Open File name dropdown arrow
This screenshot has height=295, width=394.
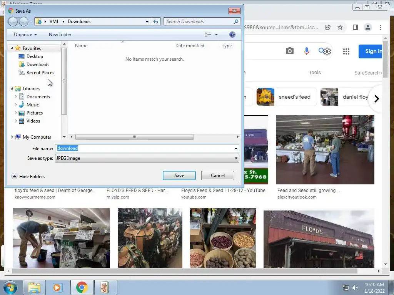[x=236, y=149]
